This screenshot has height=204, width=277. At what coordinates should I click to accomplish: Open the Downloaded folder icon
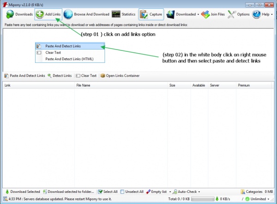170,14
